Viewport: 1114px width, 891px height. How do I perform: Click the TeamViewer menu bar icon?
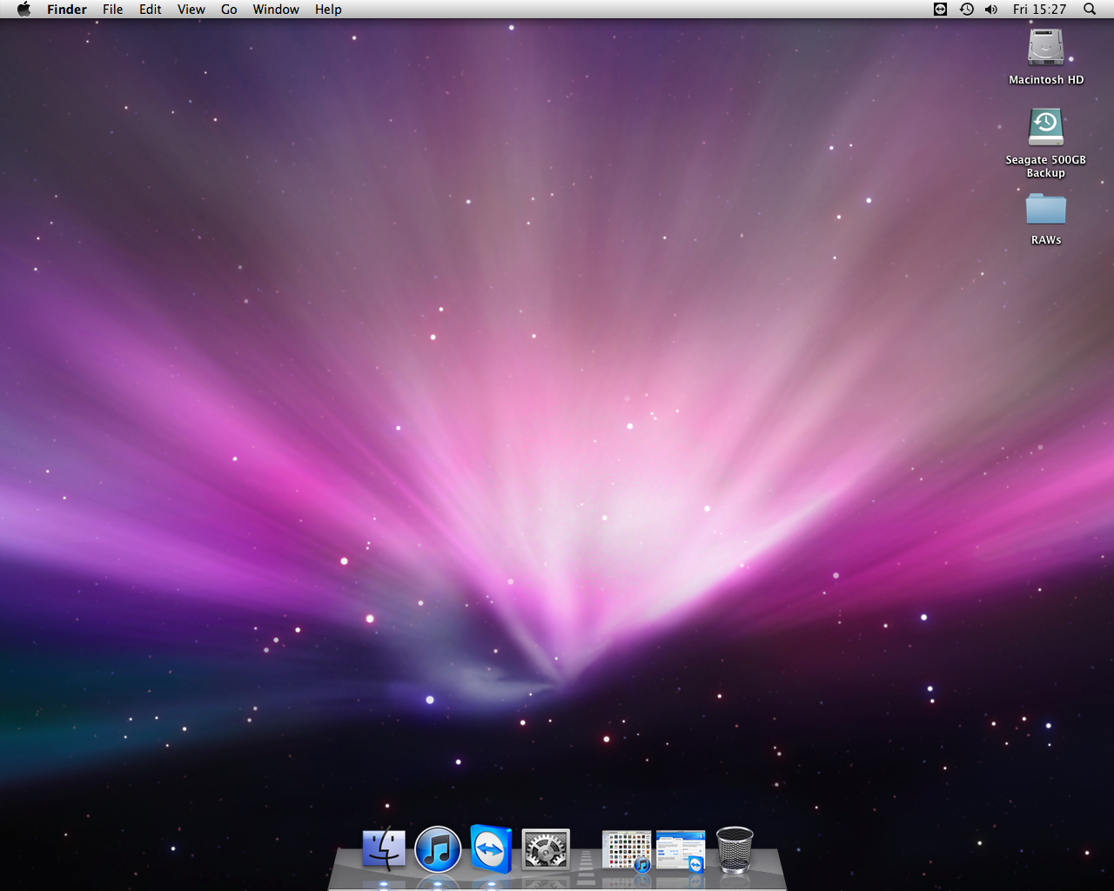tap(940, 10)
